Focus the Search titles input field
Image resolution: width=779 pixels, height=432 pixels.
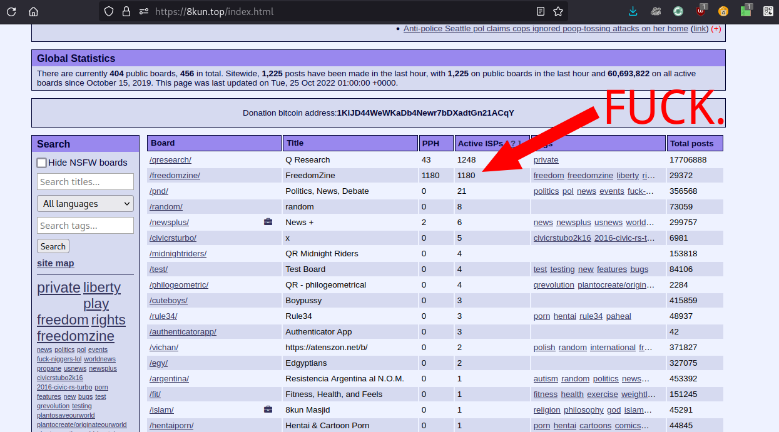85,182
